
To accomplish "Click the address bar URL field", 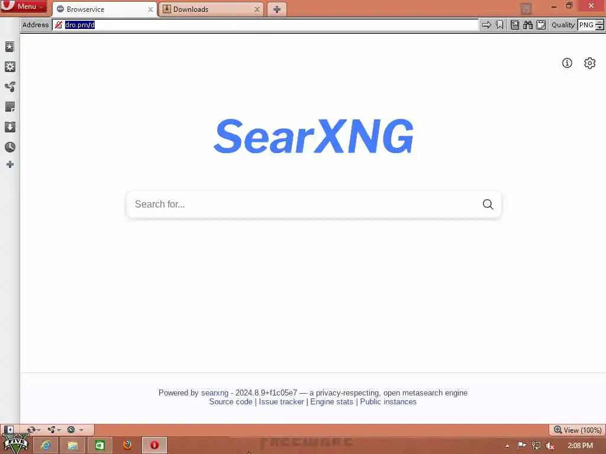I will click(x=265, y=25).
